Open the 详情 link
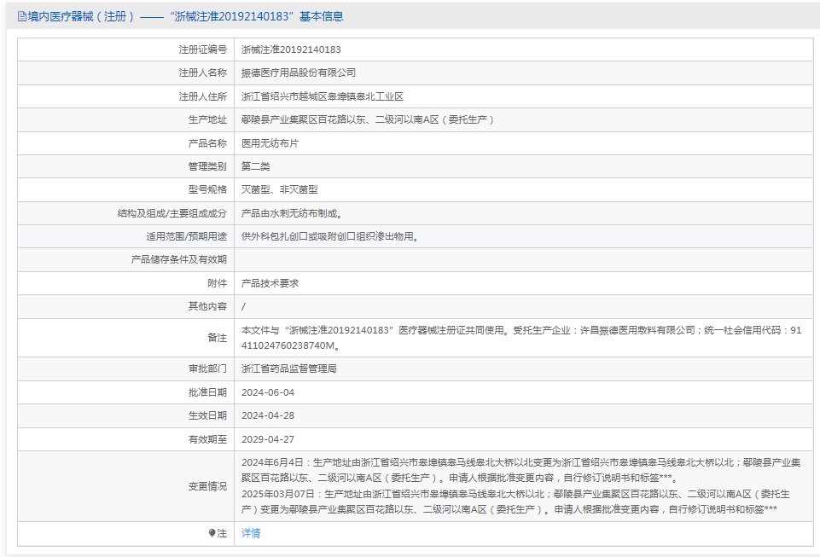The image size is (820, 557). [x=251, y=533]
